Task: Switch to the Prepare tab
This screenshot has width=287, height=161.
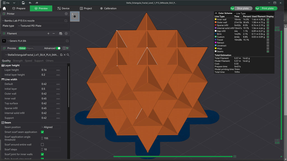Action: click(19, 8)
